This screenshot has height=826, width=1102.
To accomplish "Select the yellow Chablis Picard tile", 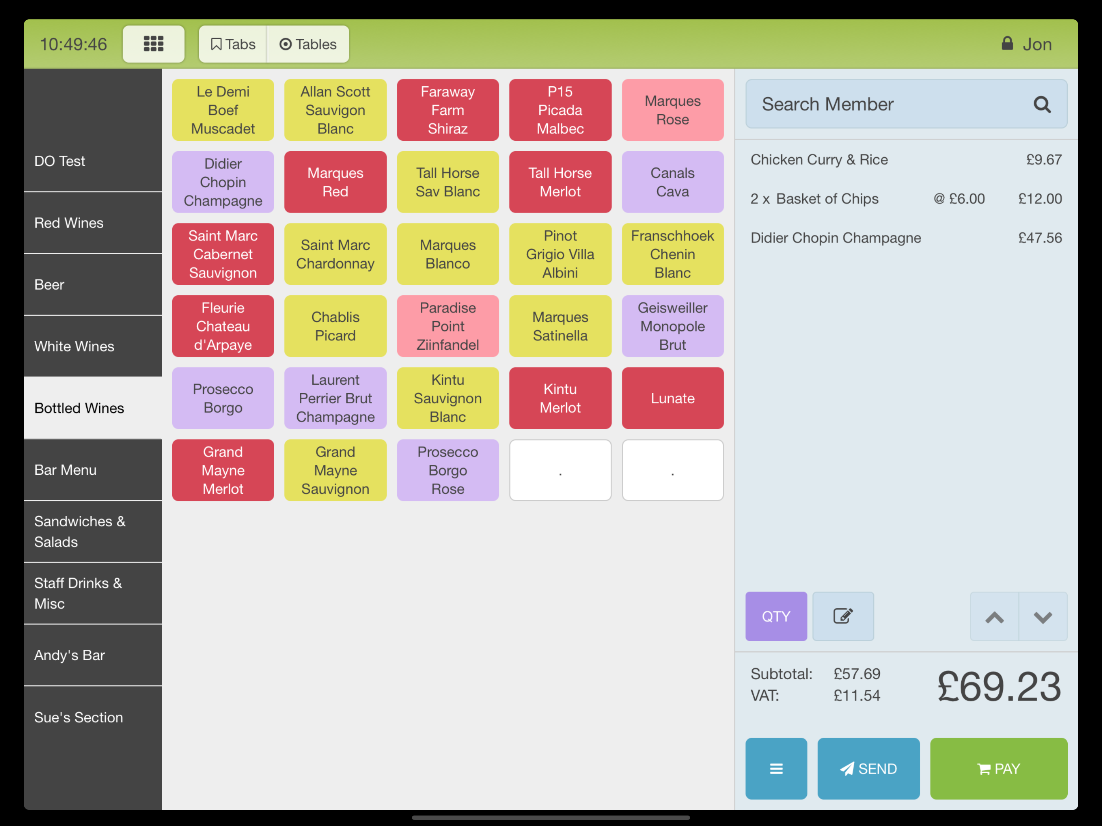I will click(x=335, y=326).
